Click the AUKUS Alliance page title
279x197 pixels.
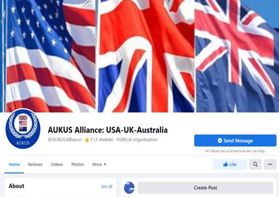108,130
